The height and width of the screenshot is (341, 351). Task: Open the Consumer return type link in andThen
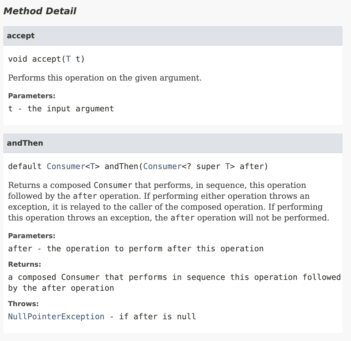tap(66, 166)
